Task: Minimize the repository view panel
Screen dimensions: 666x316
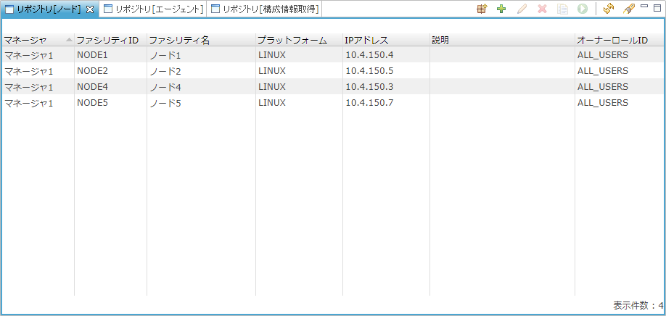Action: click(x=644, y=7)
